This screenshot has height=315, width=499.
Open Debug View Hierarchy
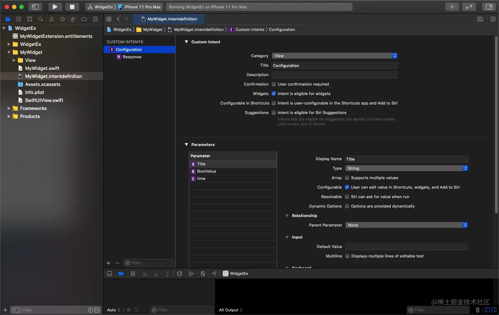point(179,273)
